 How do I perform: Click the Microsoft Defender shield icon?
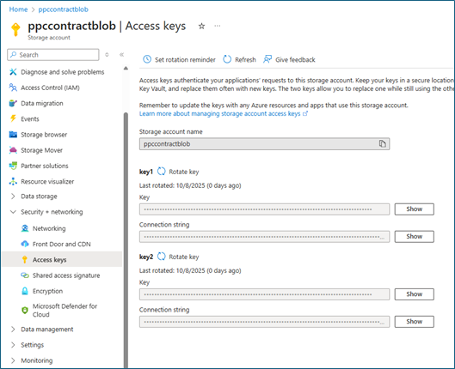point(25,311)
